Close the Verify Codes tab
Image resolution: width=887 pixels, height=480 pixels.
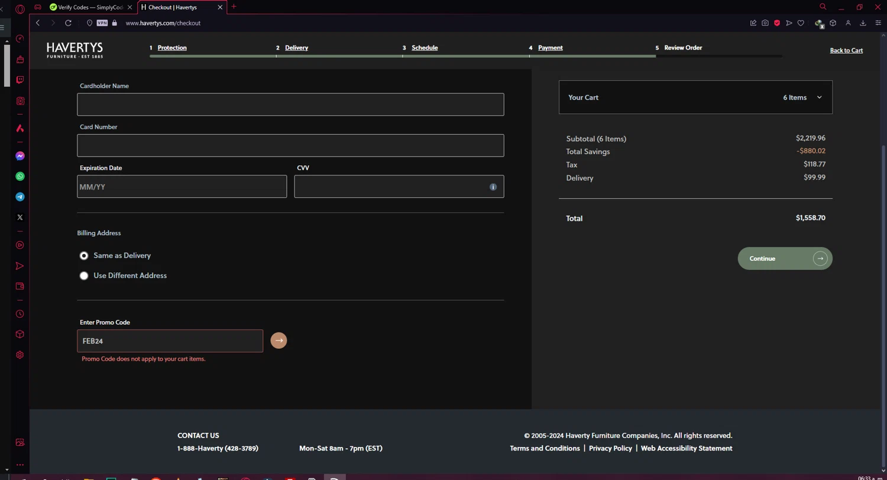pyautogui.click(x=130, y=7)
